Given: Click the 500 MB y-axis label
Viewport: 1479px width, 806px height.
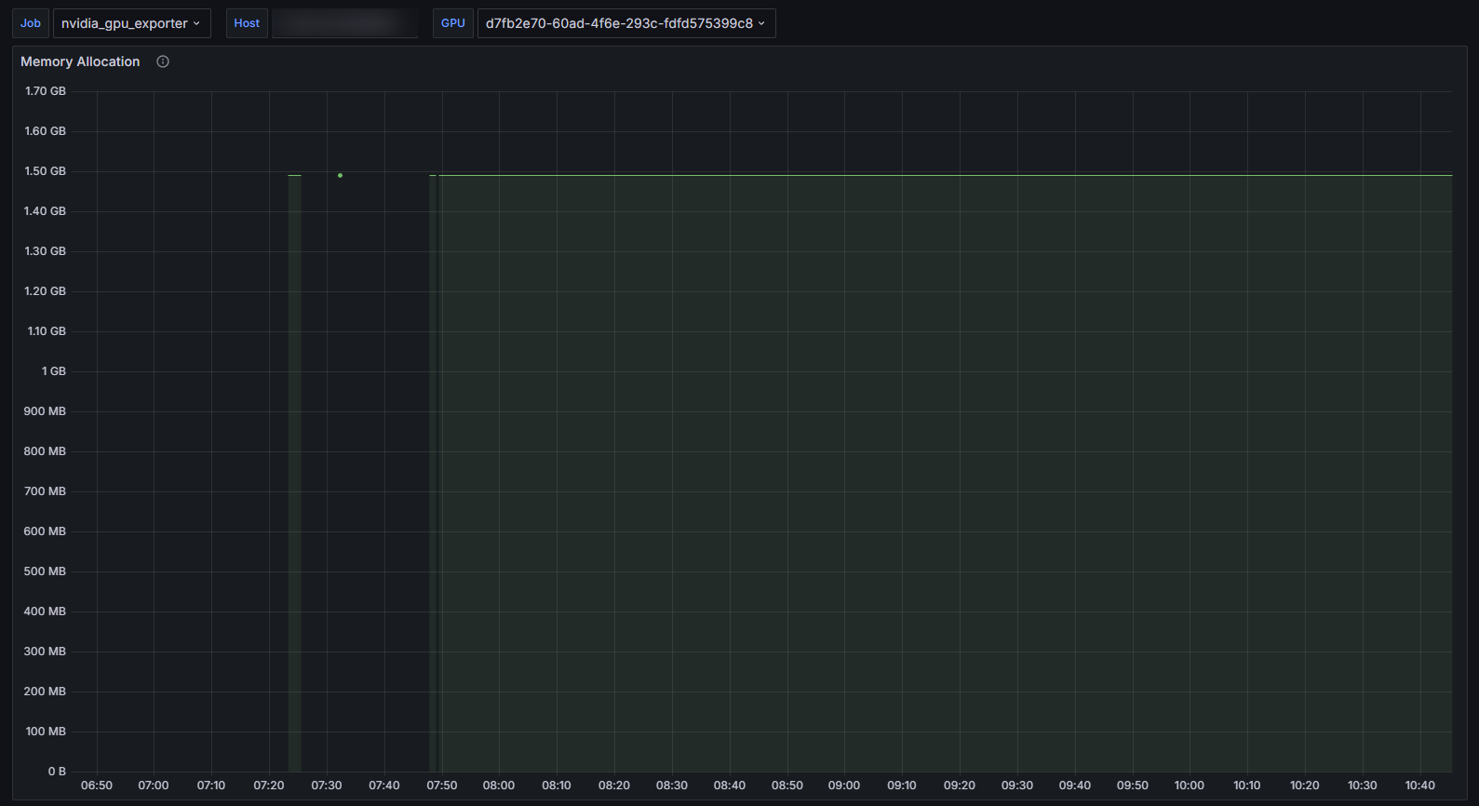Looking at the screenshot, I should click(x=46, y=571).
